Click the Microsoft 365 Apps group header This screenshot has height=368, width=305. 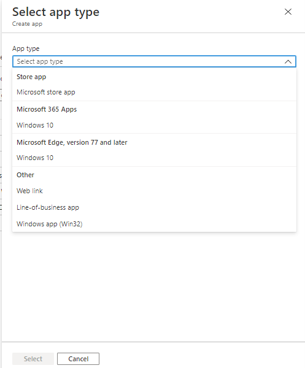point(47,109)
